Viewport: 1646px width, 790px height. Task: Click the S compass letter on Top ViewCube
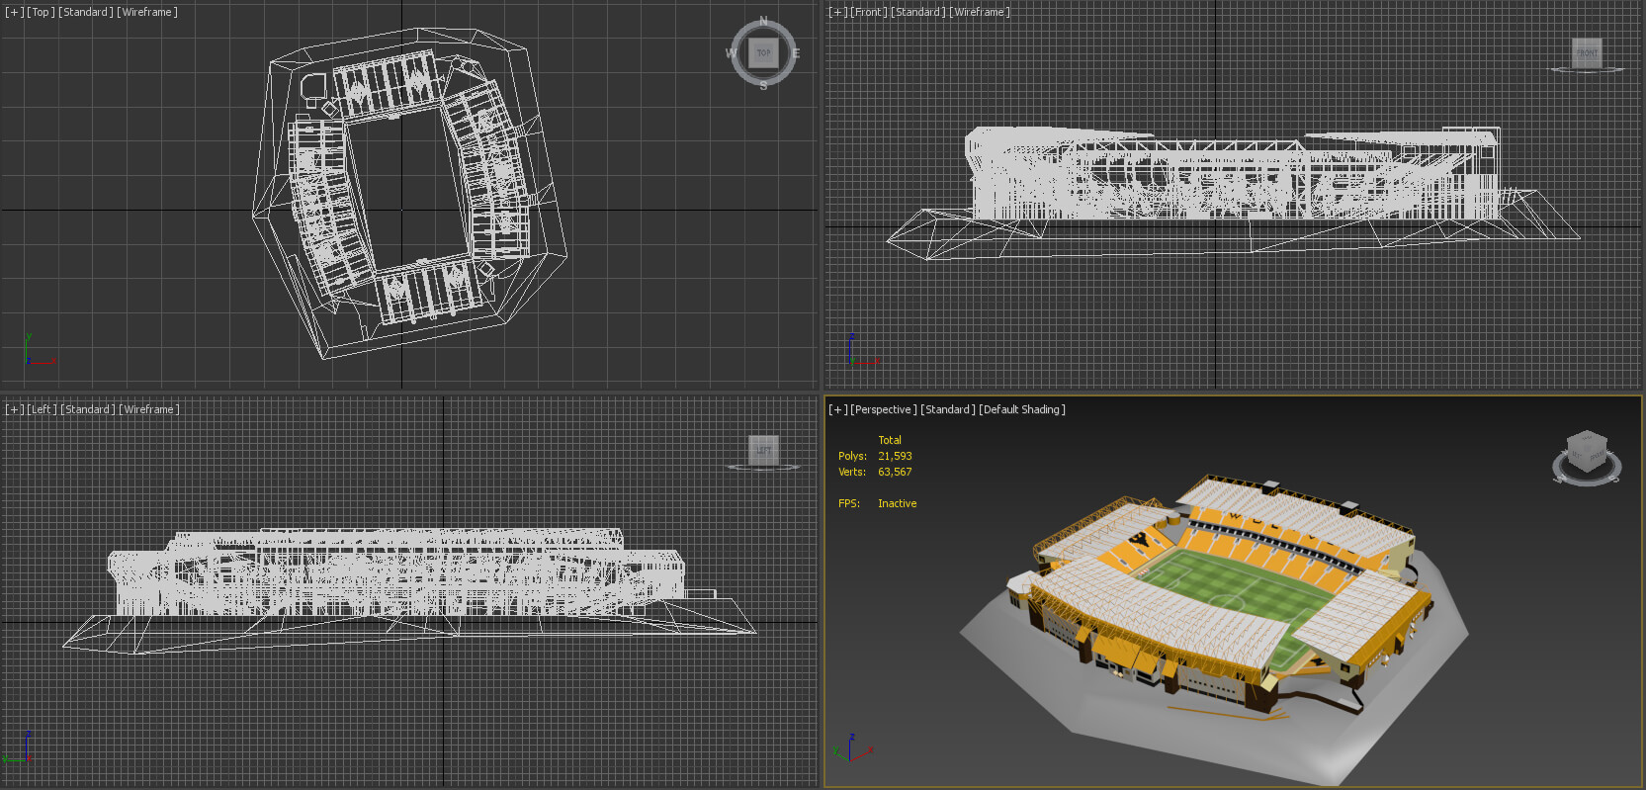(x=763, y=86)
